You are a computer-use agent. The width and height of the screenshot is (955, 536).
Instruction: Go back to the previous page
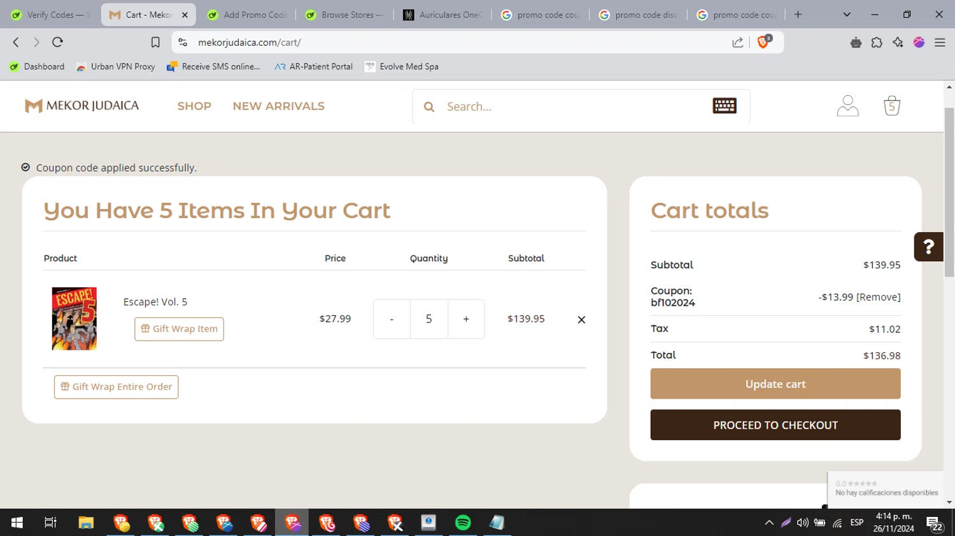pos(17,42)
